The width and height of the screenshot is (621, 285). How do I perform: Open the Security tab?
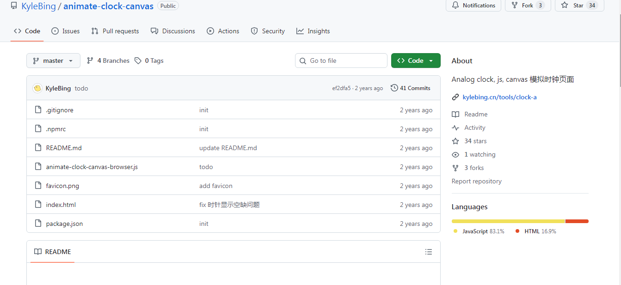268,31
